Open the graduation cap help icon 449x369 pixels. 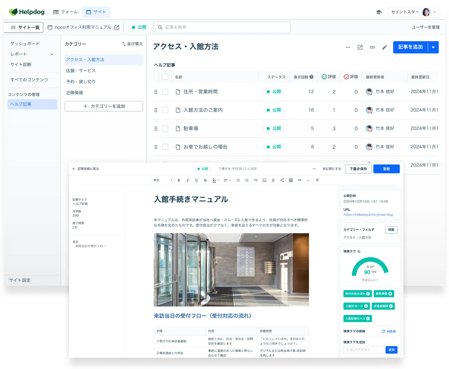coord(379,12)
